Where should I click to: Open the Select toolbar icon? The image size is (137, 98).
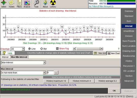point(4,4)
